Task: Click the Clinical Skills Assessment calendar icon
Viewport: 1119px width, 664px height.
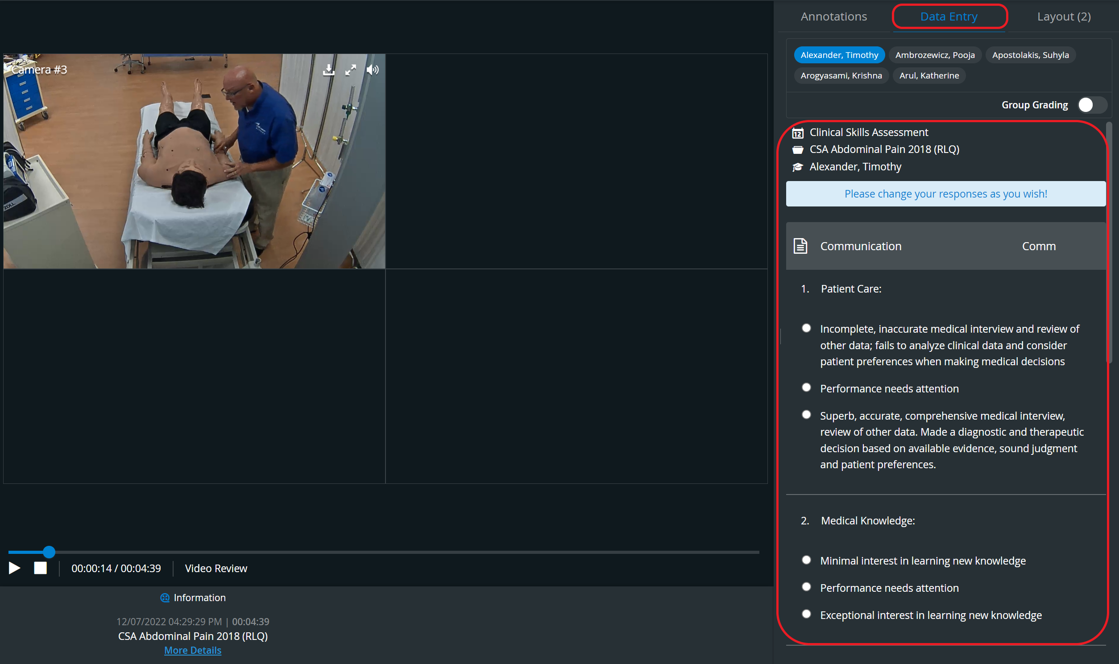Action: point(798,133)
